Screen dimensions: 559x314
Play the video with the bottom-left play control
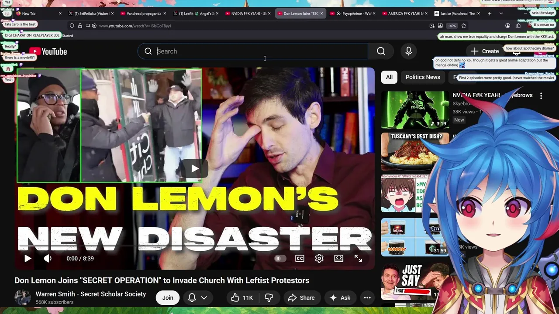(x=28, y=258)
